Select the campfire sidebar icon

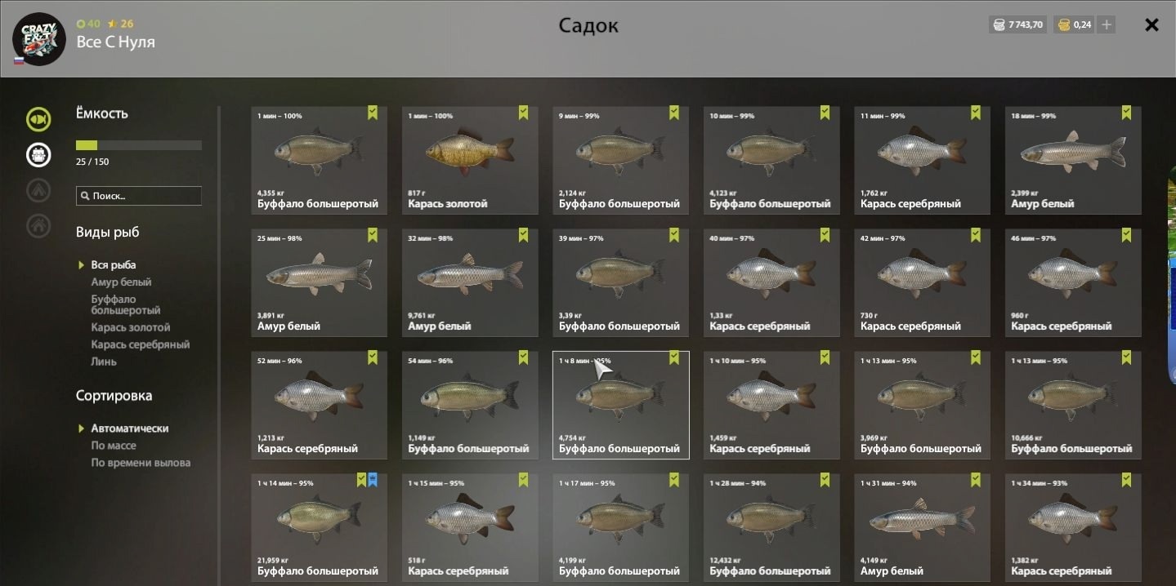coord(38,190)
